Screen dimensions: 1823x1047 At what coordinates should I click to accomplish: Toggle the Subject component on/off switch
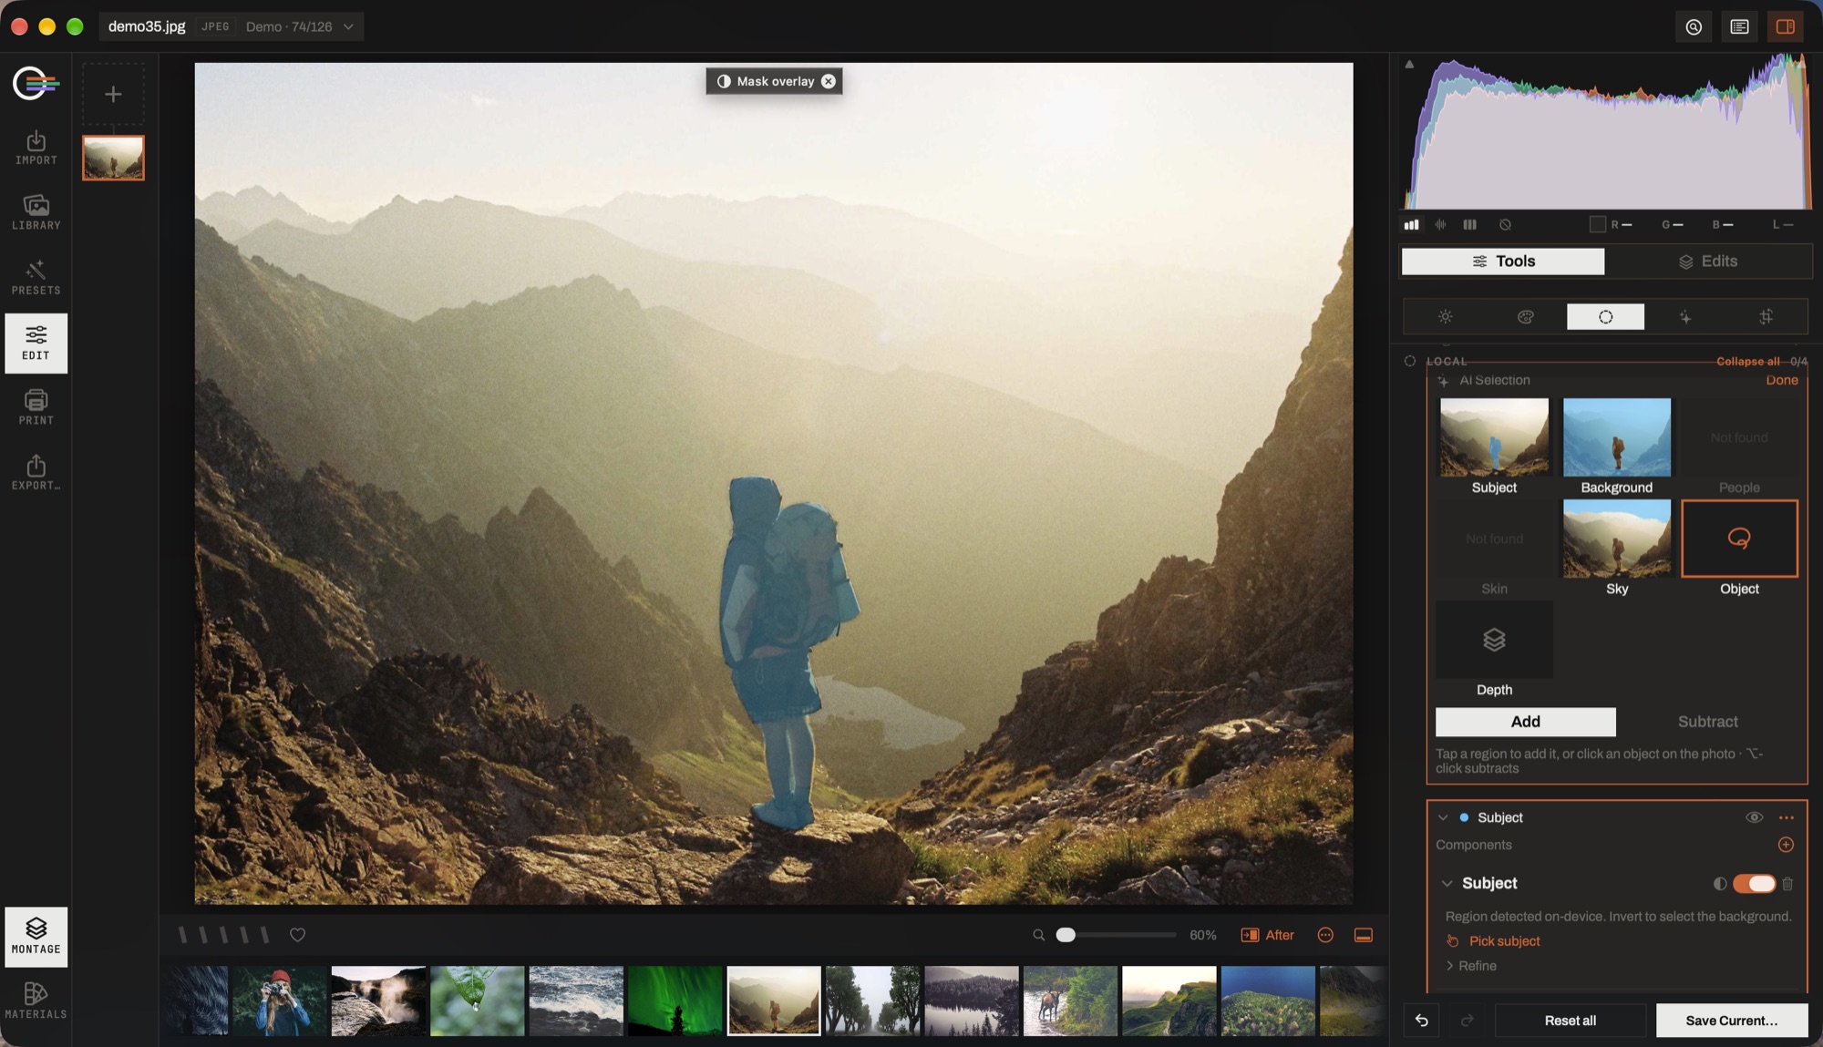[x=1754, y=883]
